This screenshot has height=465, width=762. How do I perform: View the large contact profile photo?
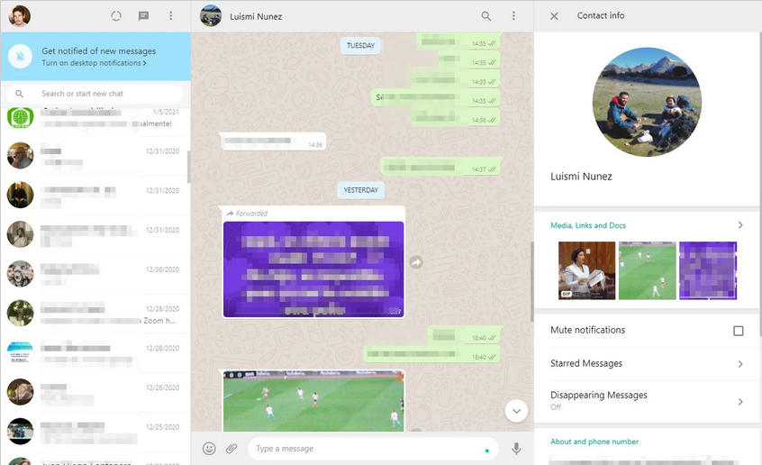647,102
